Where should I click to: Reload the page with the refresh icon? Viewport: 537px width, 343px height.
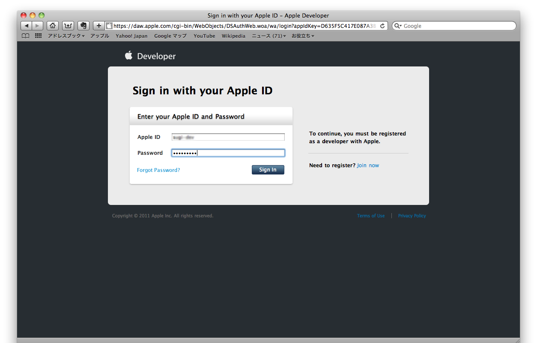382,26
